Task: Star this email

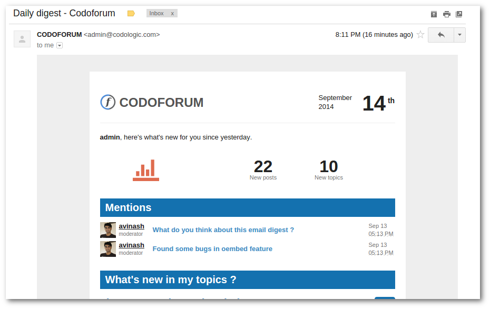Action: pos(420,34)
